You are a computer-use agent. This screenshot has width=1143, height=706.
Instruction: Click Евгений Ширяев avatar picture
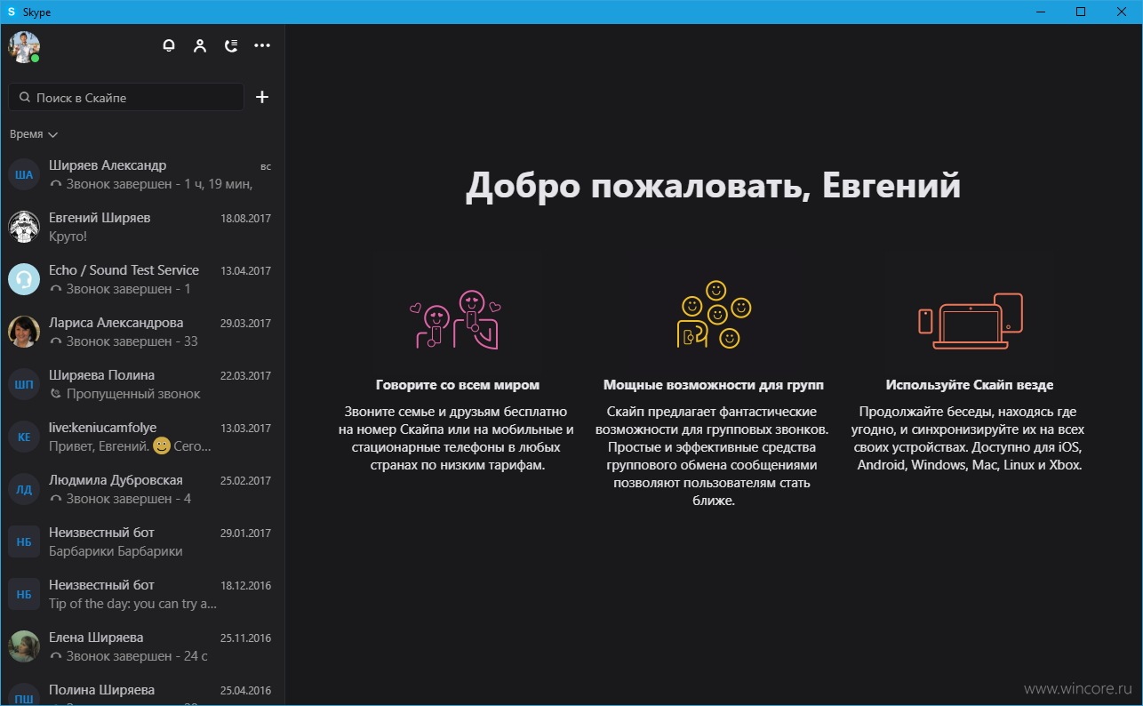(24, 227)
